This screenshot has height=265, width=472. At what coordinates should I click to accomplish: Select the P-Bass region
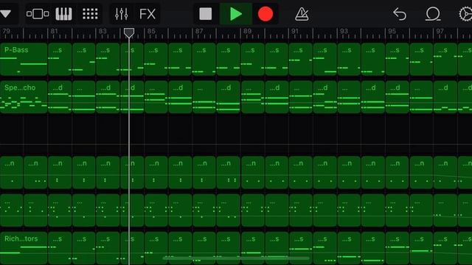click(24, 59)
